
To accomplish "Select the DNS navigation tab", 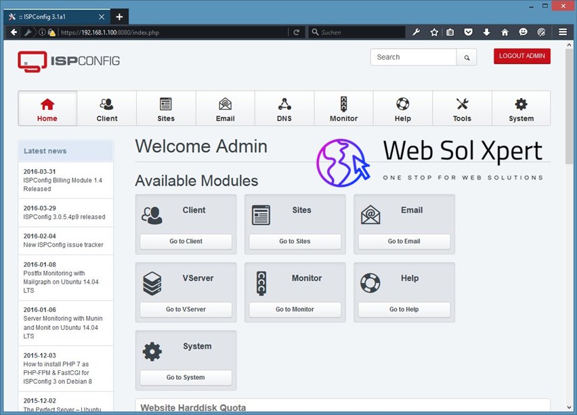I will 284,108.
